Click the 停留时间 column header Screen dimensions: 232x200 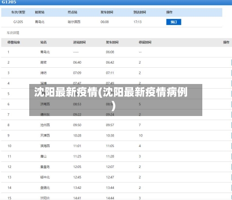tap(145, 42)
